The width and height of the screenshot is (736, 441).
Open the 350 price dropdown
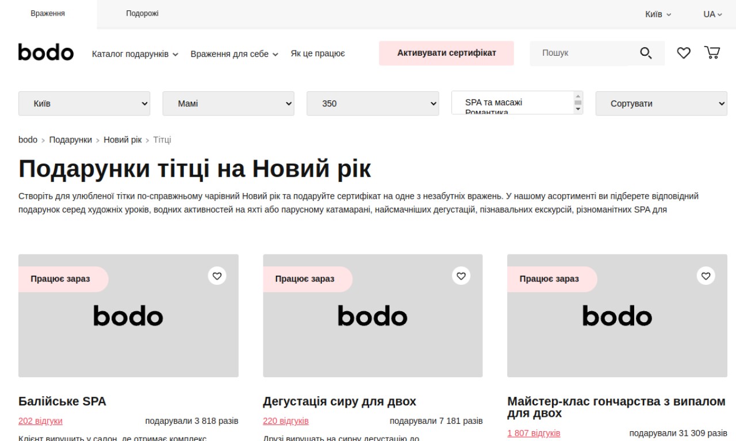coord(373,103)
